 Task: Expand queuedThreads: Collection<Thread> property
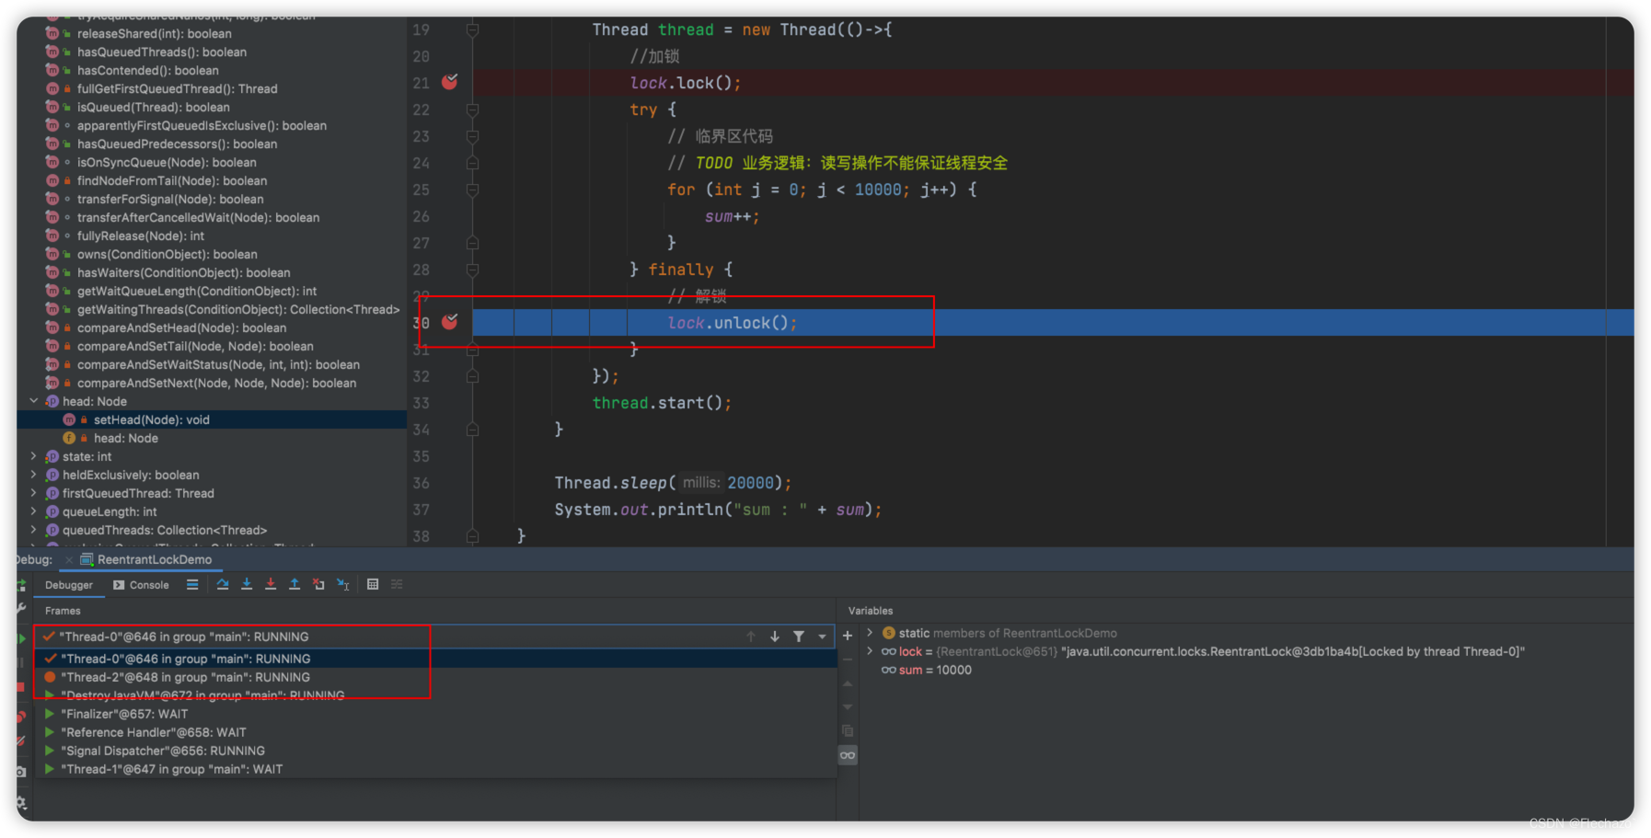coord(34,530)
